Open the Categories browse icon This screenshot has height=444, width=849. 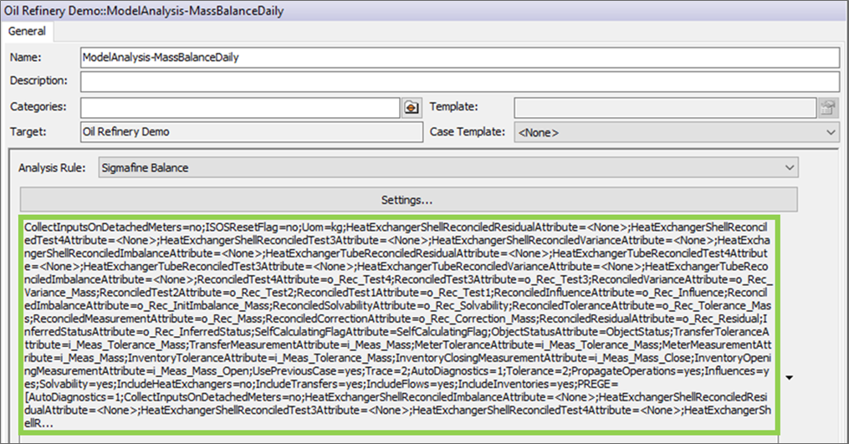click(411, 107)
